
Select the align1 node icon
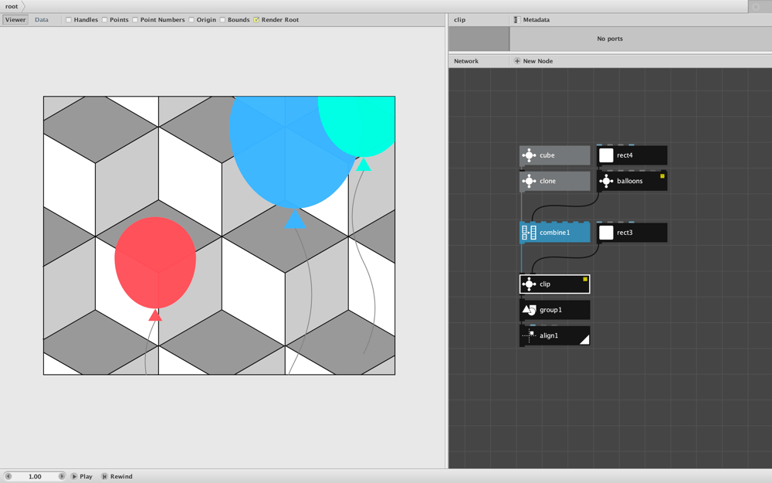point(529,335)
